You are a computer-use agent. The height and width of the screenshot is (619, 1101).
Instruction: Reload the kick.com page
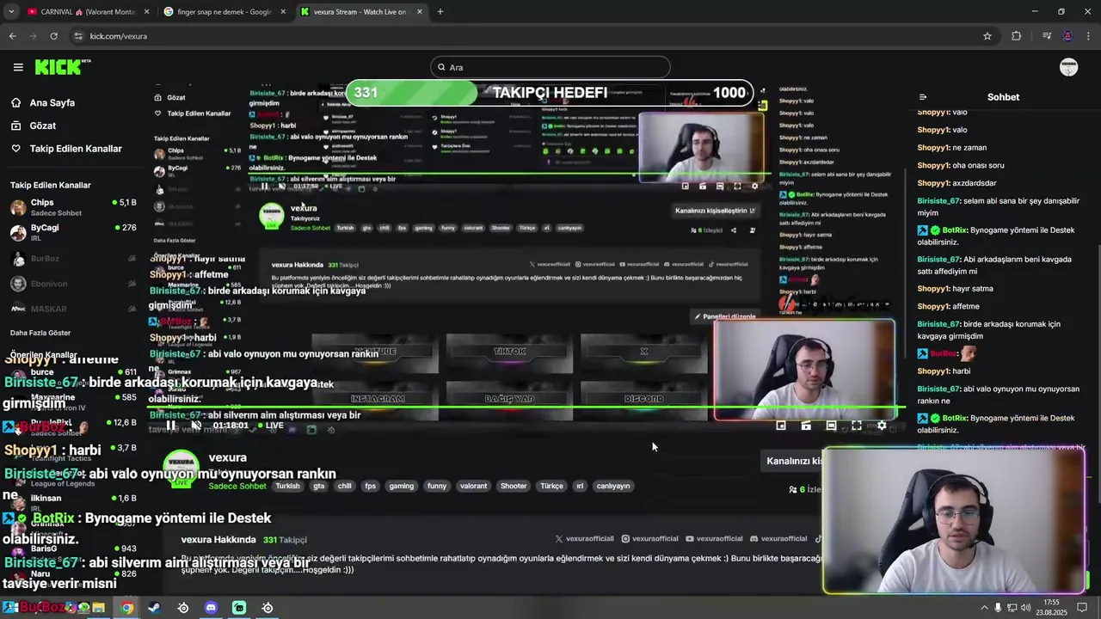[x=53, y=36]
